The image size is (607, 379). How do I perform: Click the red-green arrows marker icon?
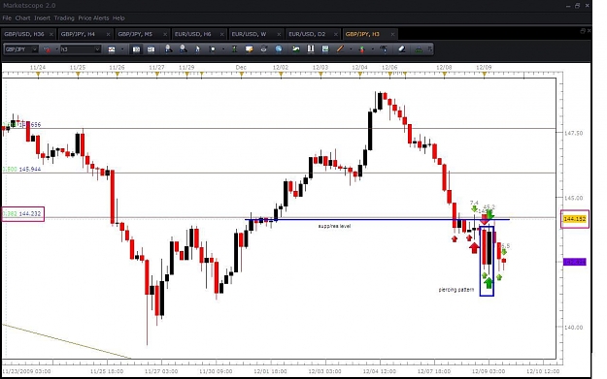362,49
